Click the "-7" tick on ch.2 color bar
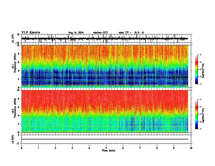Viewport: 215px width, 166px height. click(x=200, y=129)
